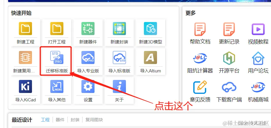Open the 新建3D模型 tile
The height and width of the screenshot is (128, 271).
pyautogui.click(x=151, y=32)
